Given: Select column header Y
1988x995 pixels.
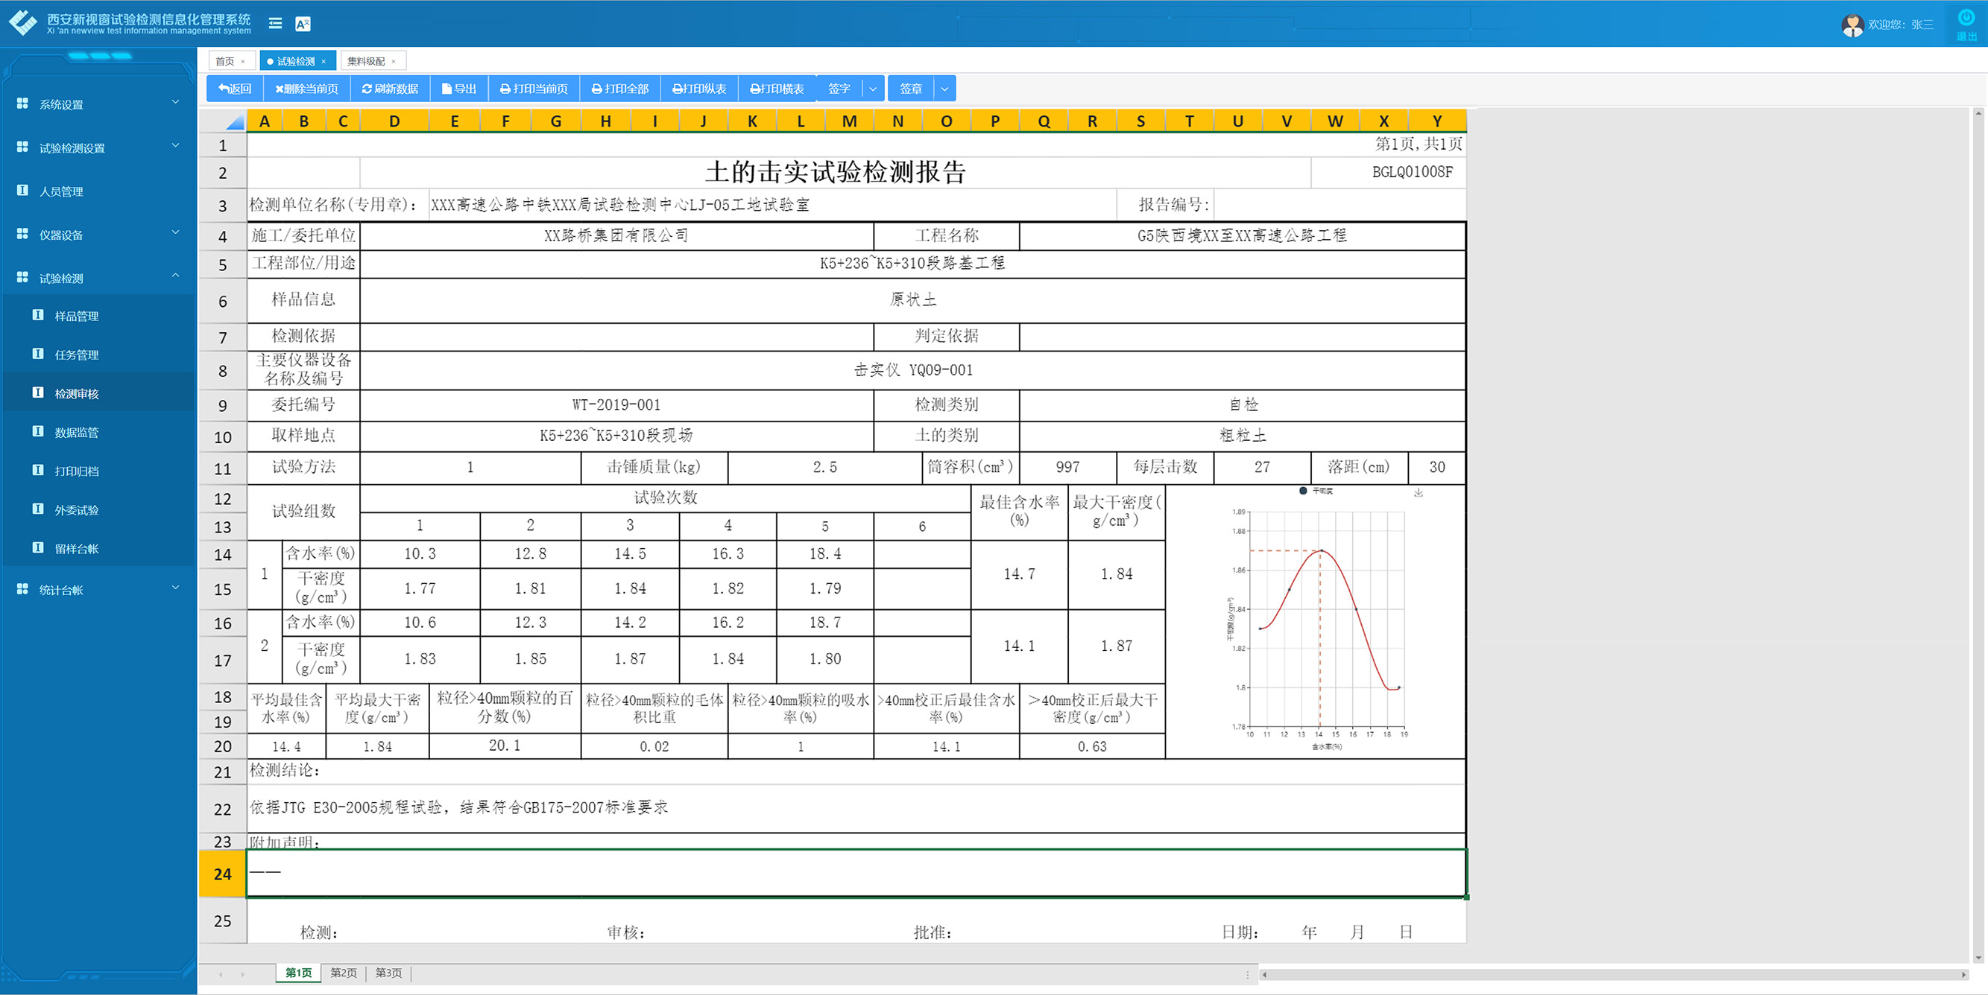Looking at the screenshot, I should [x=1437, y=121].
